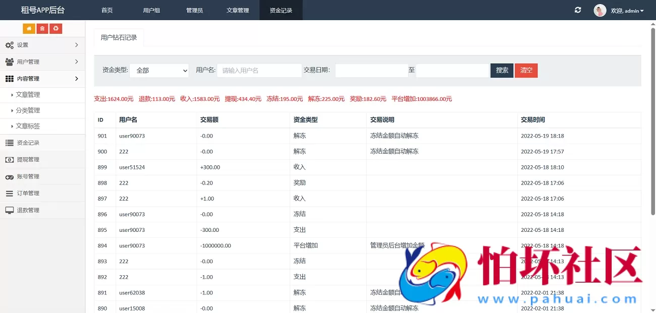Click the 清空 clear button
Image resolution: width=656 pixels, height=313 pixels.
526,71
